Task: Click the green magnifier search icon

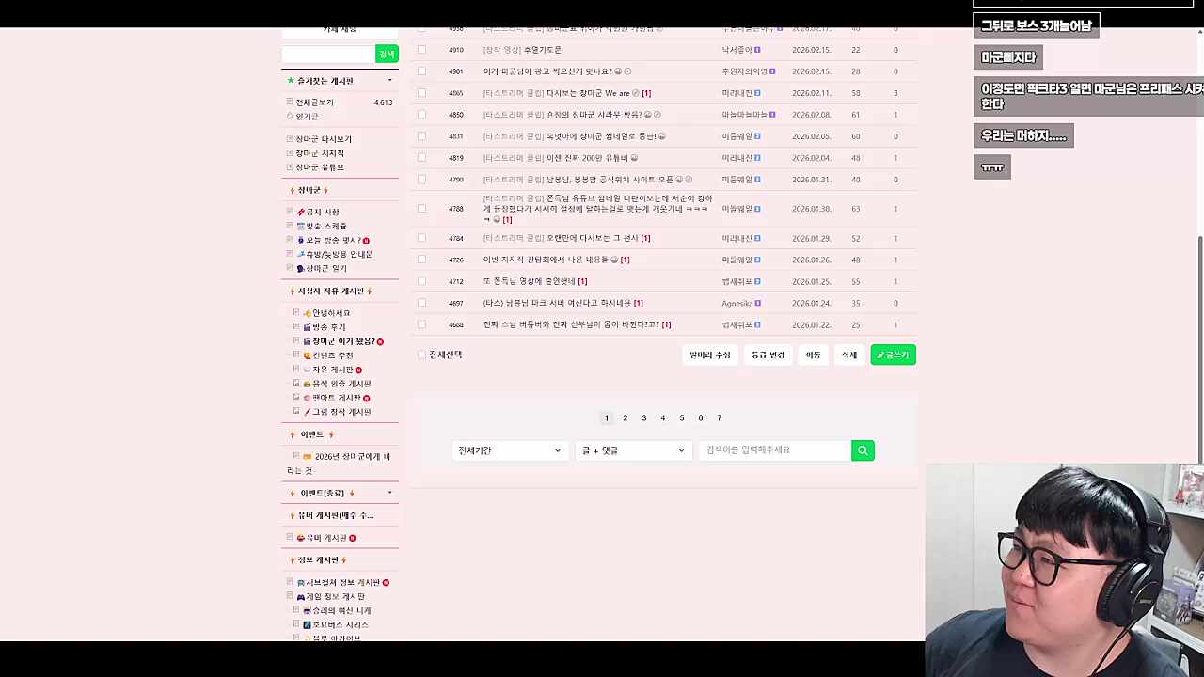Action: tap(862, 450)
